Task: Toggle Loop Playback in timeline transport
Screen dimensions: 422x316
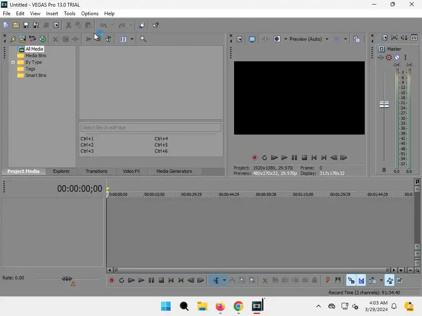Action: (122, 281)
